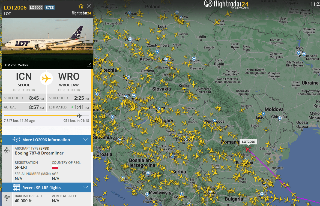Select the Cluj-Napoca airport pin
This screenshot has width=320, height=206.
click(214, 121)
